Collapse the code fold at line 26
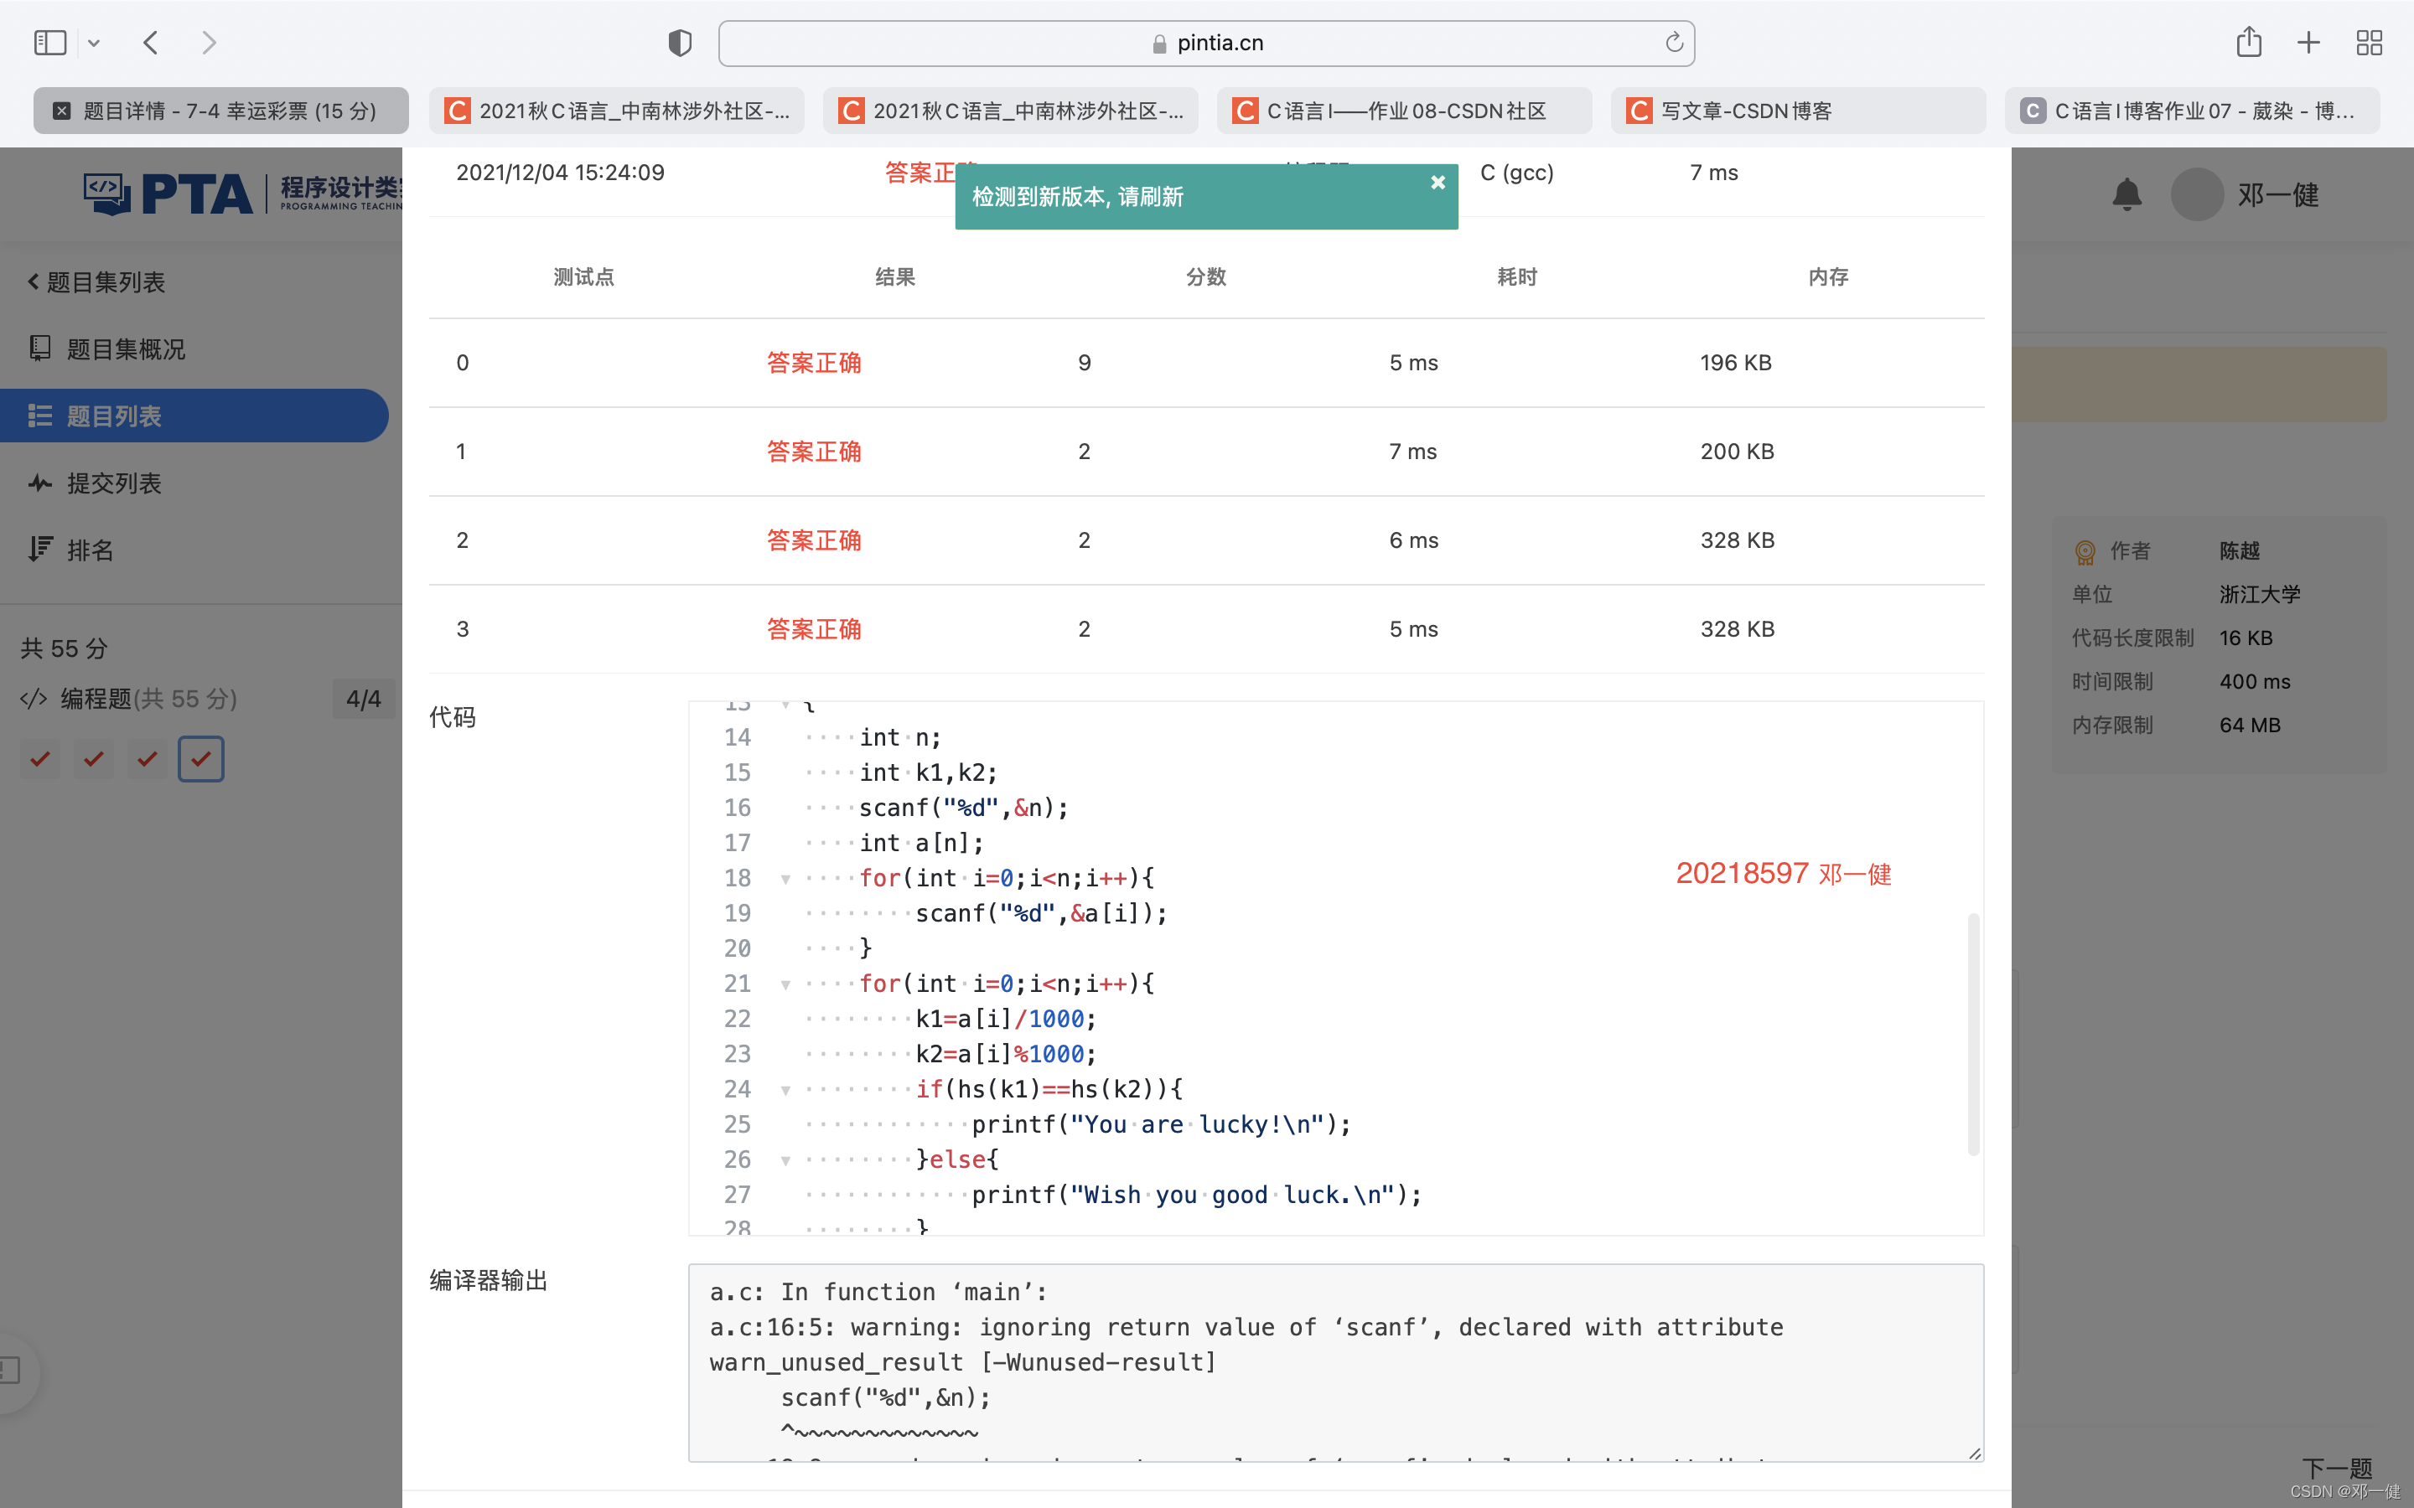2414x1508 pixels. pos(786,1161)
